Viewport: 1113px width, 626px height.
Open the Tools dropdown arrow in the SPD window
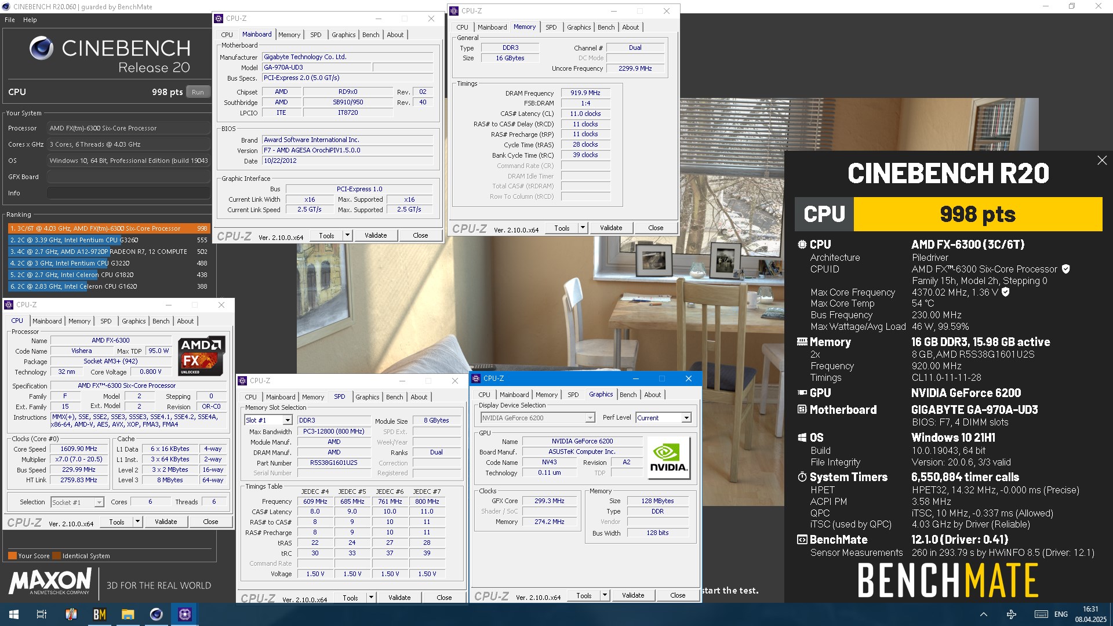[371, 598]
